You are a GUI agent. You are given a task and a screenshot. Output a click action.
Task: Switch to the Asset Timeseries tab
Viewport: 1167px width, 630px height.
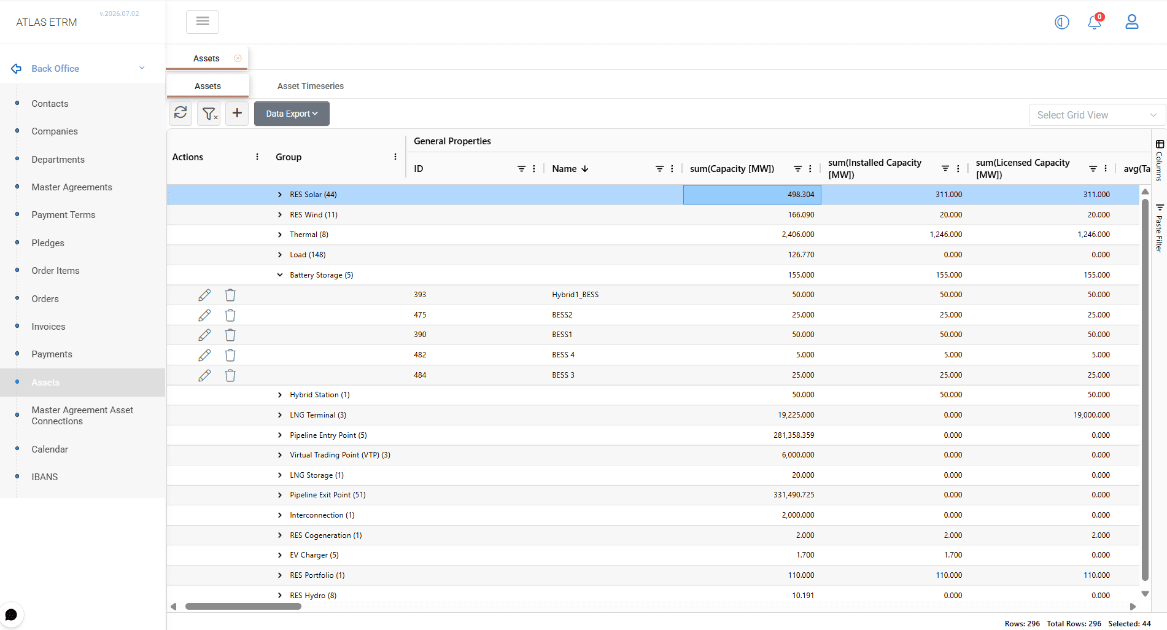click(x=310, y=86)
